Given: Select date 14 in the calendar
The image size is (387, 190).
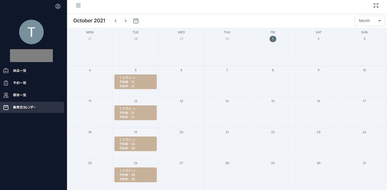Looking at the screenshot, I should click(x=227, y=101).
